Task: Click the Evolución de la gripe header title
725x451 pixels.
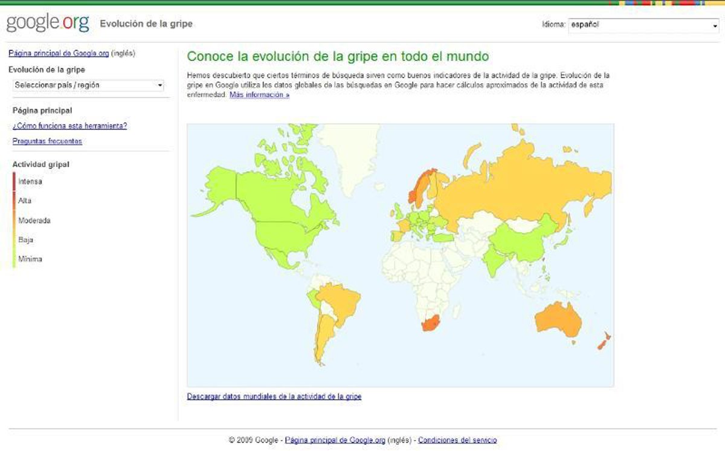Action: tap(146, 24)
